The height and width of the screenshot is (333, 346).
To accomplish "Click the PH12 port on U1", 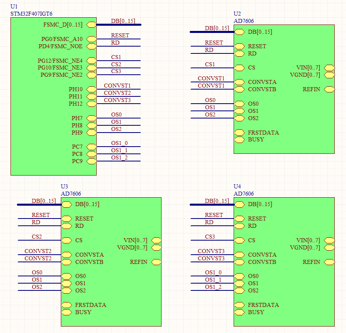I will tap(91, 104).
